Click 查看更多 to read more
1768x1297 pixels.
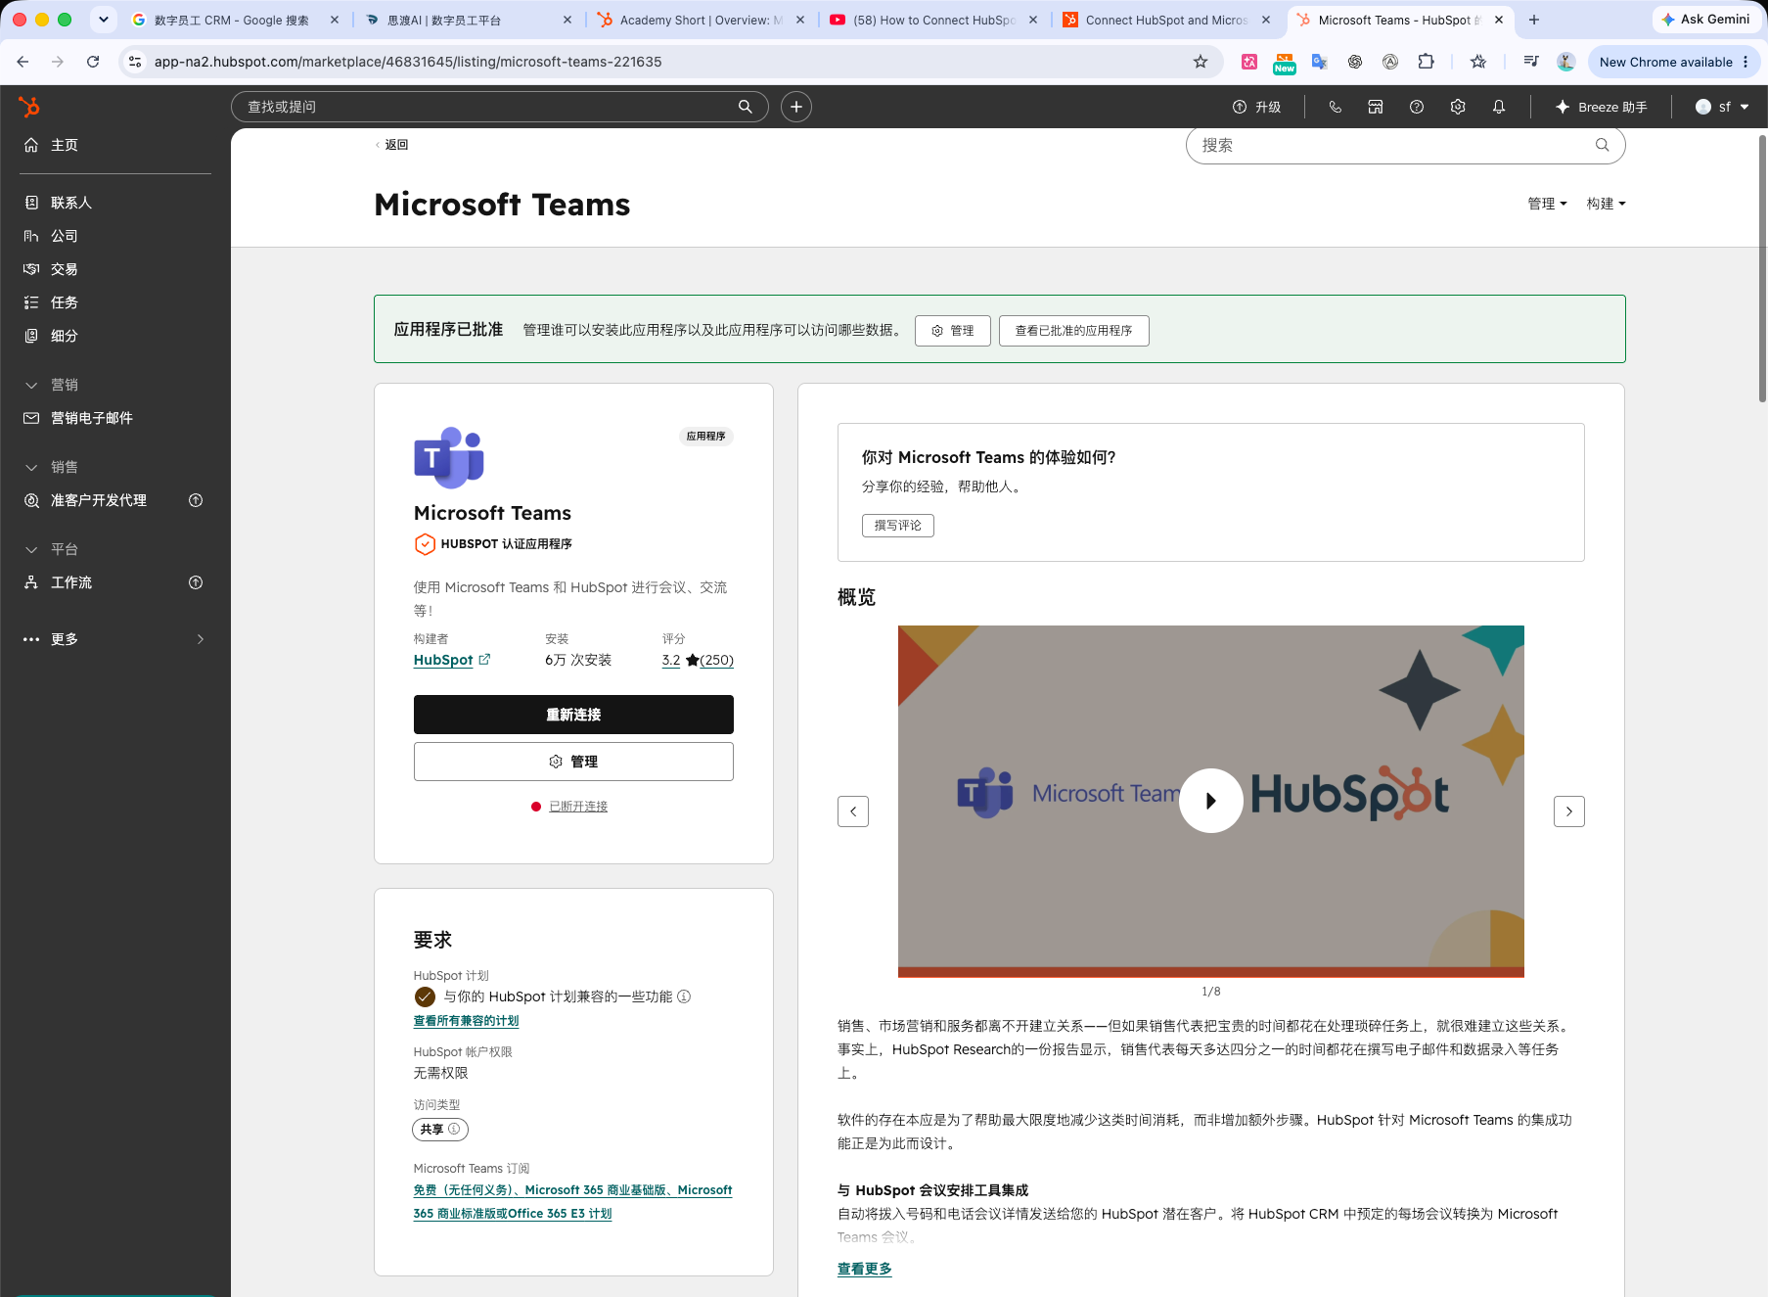tap(865, 1269)
